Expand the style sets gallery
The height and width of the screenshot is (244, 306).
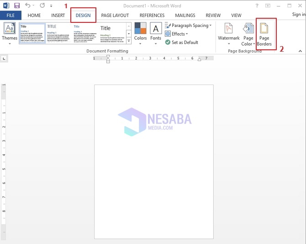tap(129, 41)
